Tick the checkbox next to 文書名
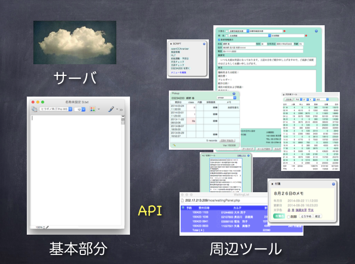The width and height of the screenshot is (355, 264). (x=227, y=31)
